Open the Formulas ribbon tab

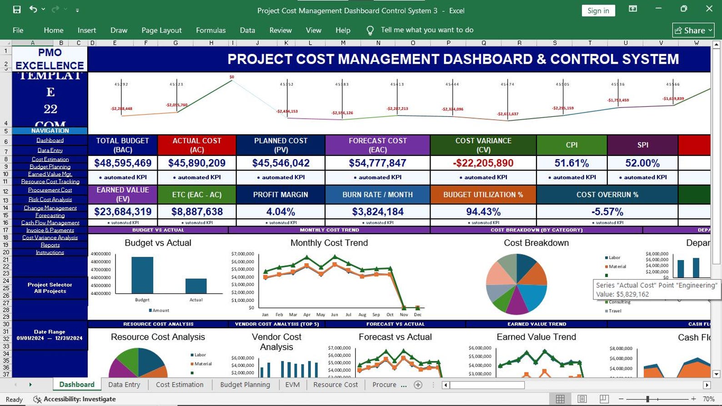(x=211, y=30)
